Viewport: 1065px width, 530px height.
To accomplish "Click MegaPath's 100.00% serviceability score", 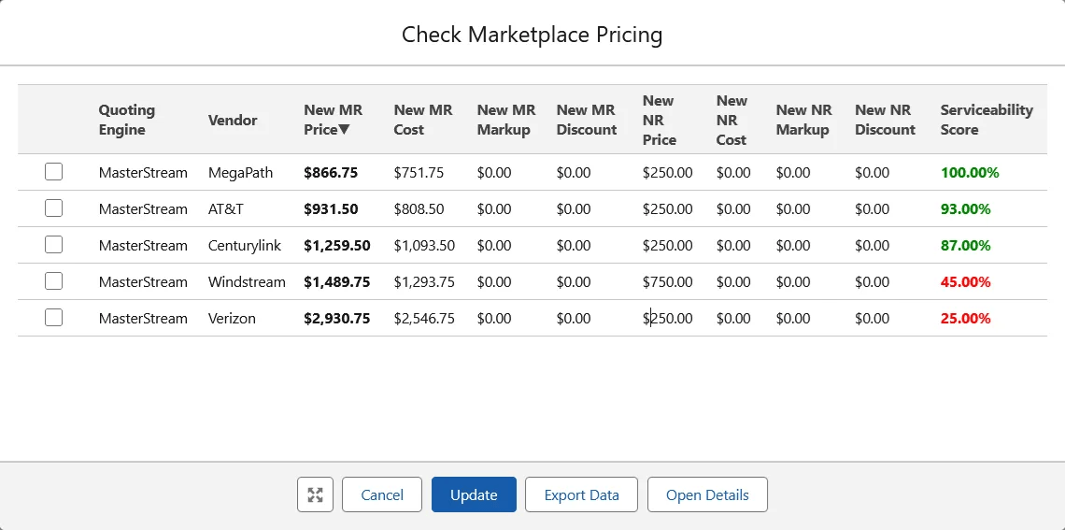I will tap(970, 172).
